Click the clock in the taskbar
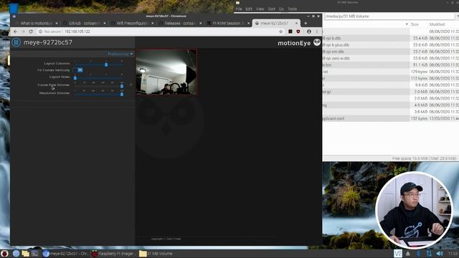 point(453,254)
